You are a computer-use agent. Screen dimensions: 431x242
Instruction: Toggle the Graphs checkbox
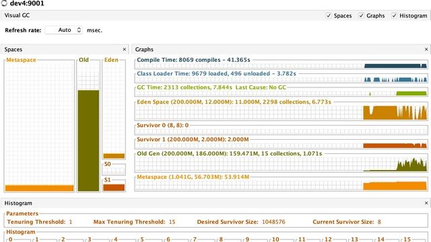(361, 15)
